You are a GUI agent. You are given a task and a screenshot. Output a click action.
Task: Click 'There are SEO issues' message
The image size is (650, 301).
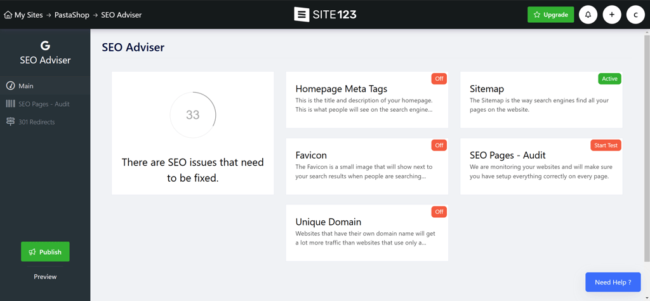click(193, 170)
